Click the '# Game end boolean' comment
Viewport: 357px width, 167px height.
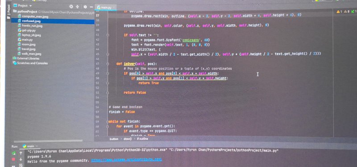(125, 107)
